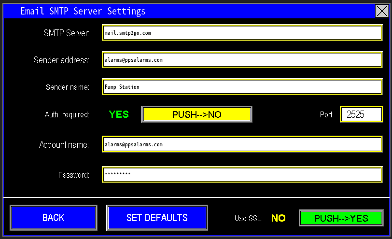Click the "Use SSL:" label
This screenshot has height=239, width=392.
point(248,219)
